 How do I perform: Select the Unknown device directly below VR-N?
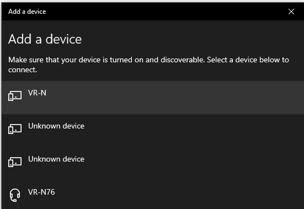coord(153,131)
